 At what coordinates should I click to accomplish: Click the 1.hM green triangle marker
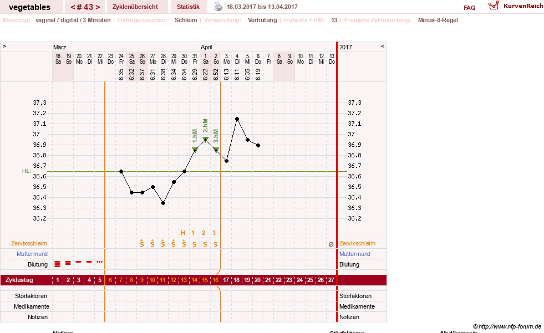pos(195,150)
